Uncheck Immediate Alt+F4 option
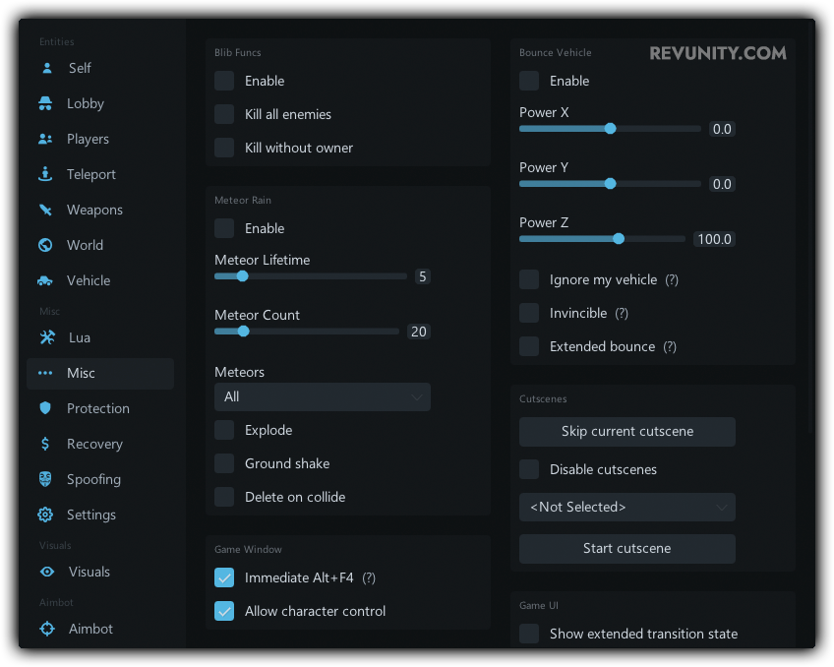Viewport: 834px width, 667px height. (x=224, y=577)
